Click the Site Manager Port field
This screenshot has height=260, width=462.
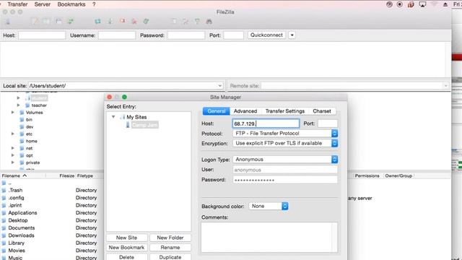(x=328, y=123)
